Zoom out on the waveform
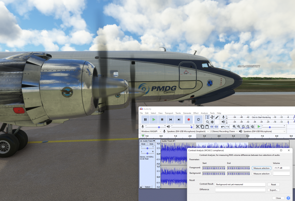Screen dimensions: 295x201 [239, 127]
